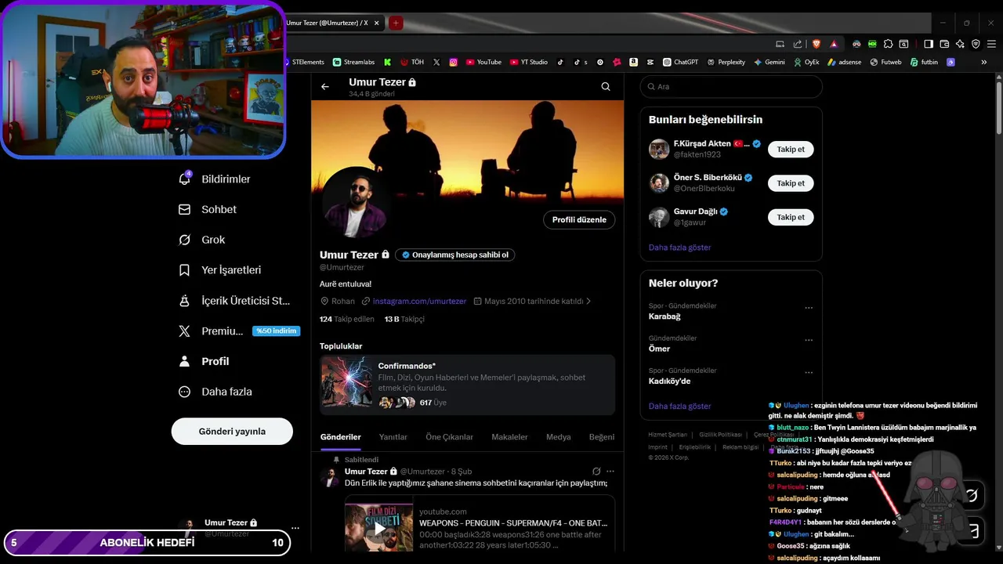Open a new browser tab with plus
The image size is (1003, 564).
pos(396,23)
